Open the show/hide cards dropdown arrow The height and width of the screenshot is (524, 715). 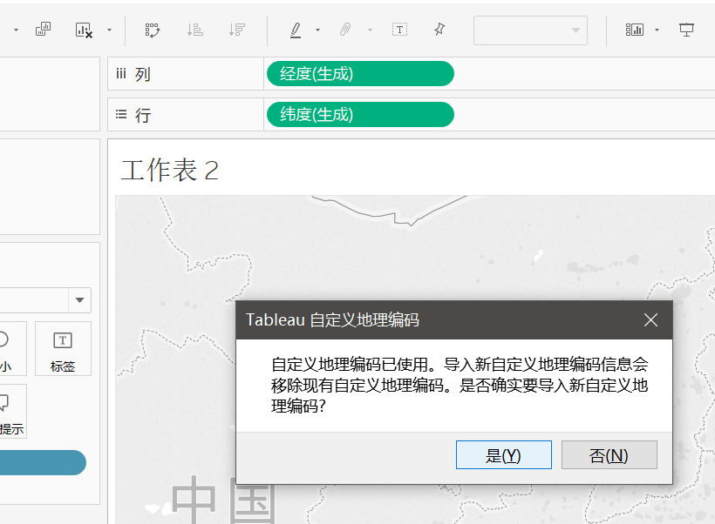(x=657, y=30)
